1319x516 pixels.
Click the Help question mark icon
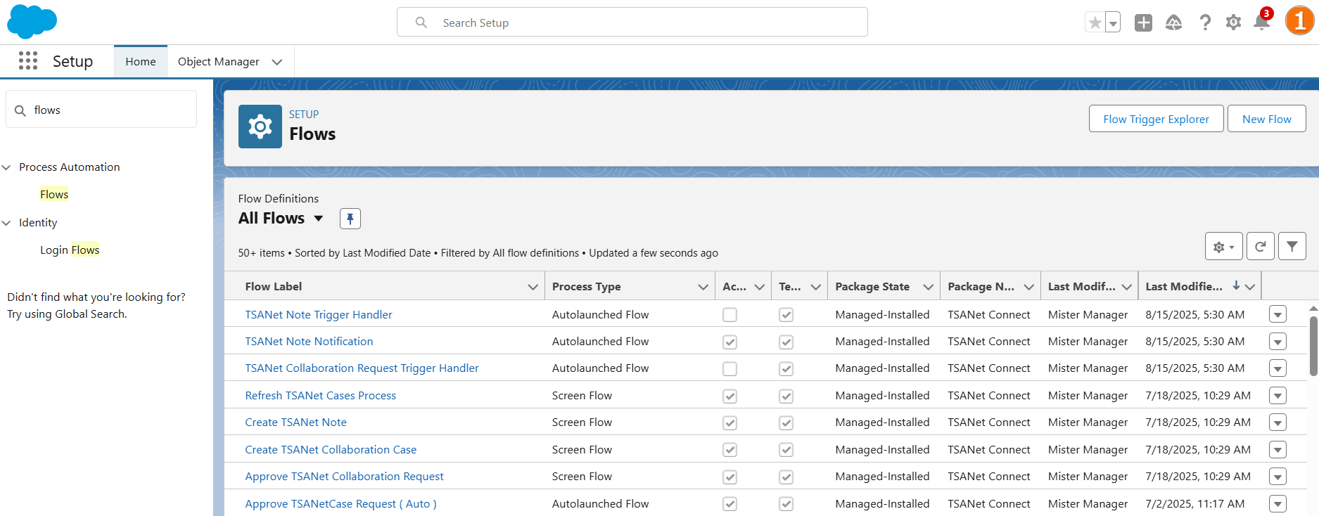(1205, 22)
